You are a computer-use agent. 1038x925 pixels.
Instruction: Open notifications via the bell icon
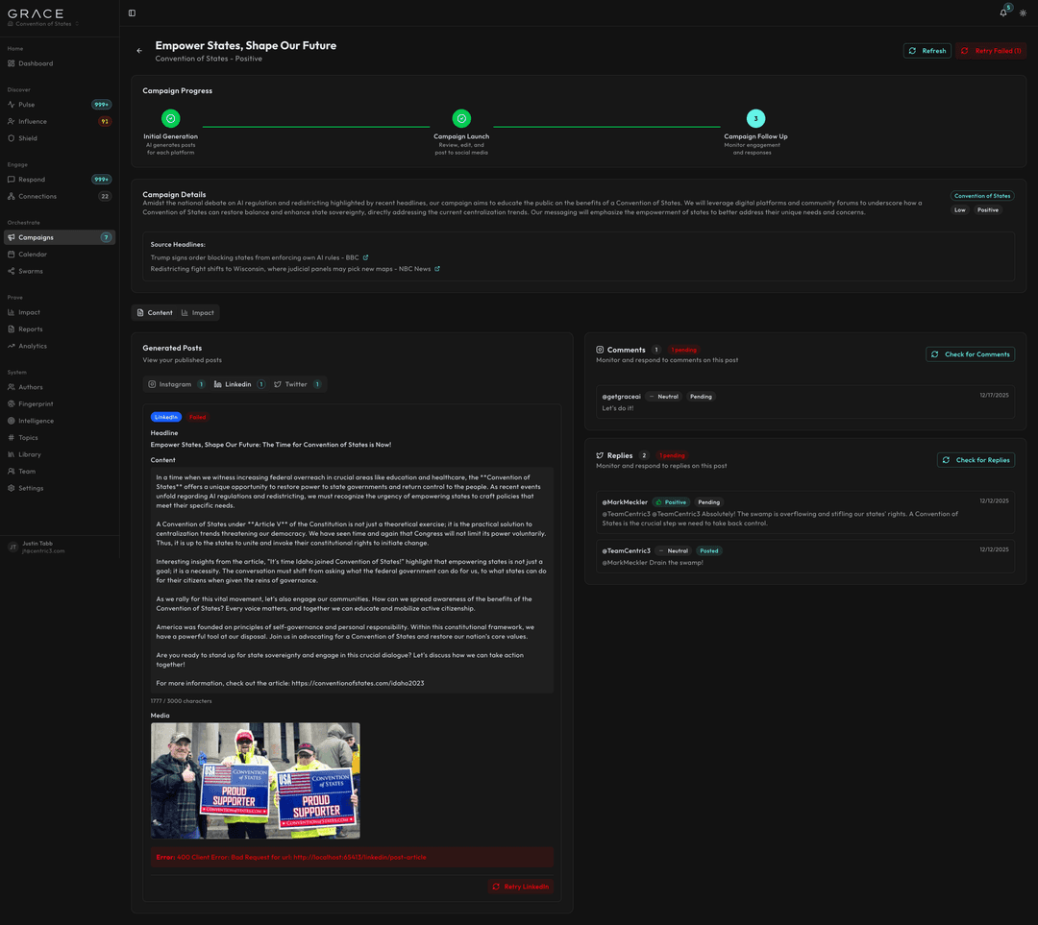pyautogui.click(x=1002, y=12)
